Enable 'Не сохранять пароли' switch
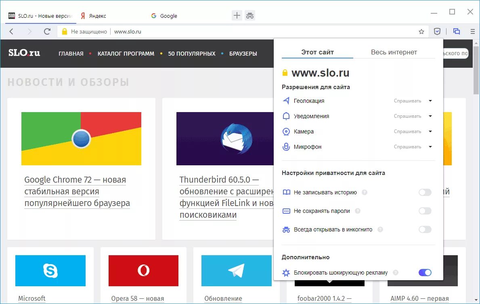480x304 pixels. tap(425, 211)
